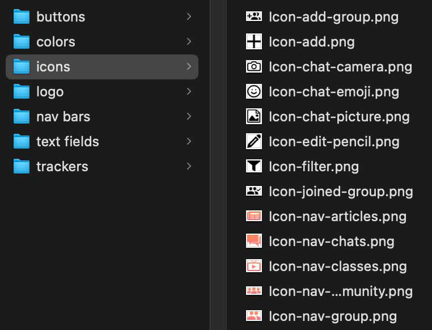Click the Icon-add-group.png file icon
Image resolution: width=432 pixels, height=330 pixels.
click(x=253, y=16)
